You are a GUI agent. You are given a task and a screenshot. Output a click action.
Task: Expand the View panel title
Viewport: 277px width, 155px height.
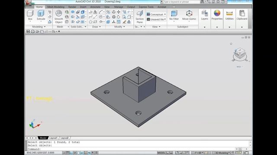(156, 27)
